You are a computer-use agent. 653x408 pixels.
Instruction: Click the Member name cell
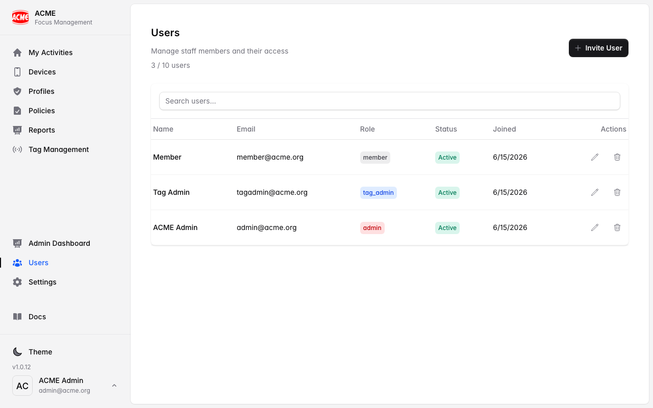click(x=167, y=157)
